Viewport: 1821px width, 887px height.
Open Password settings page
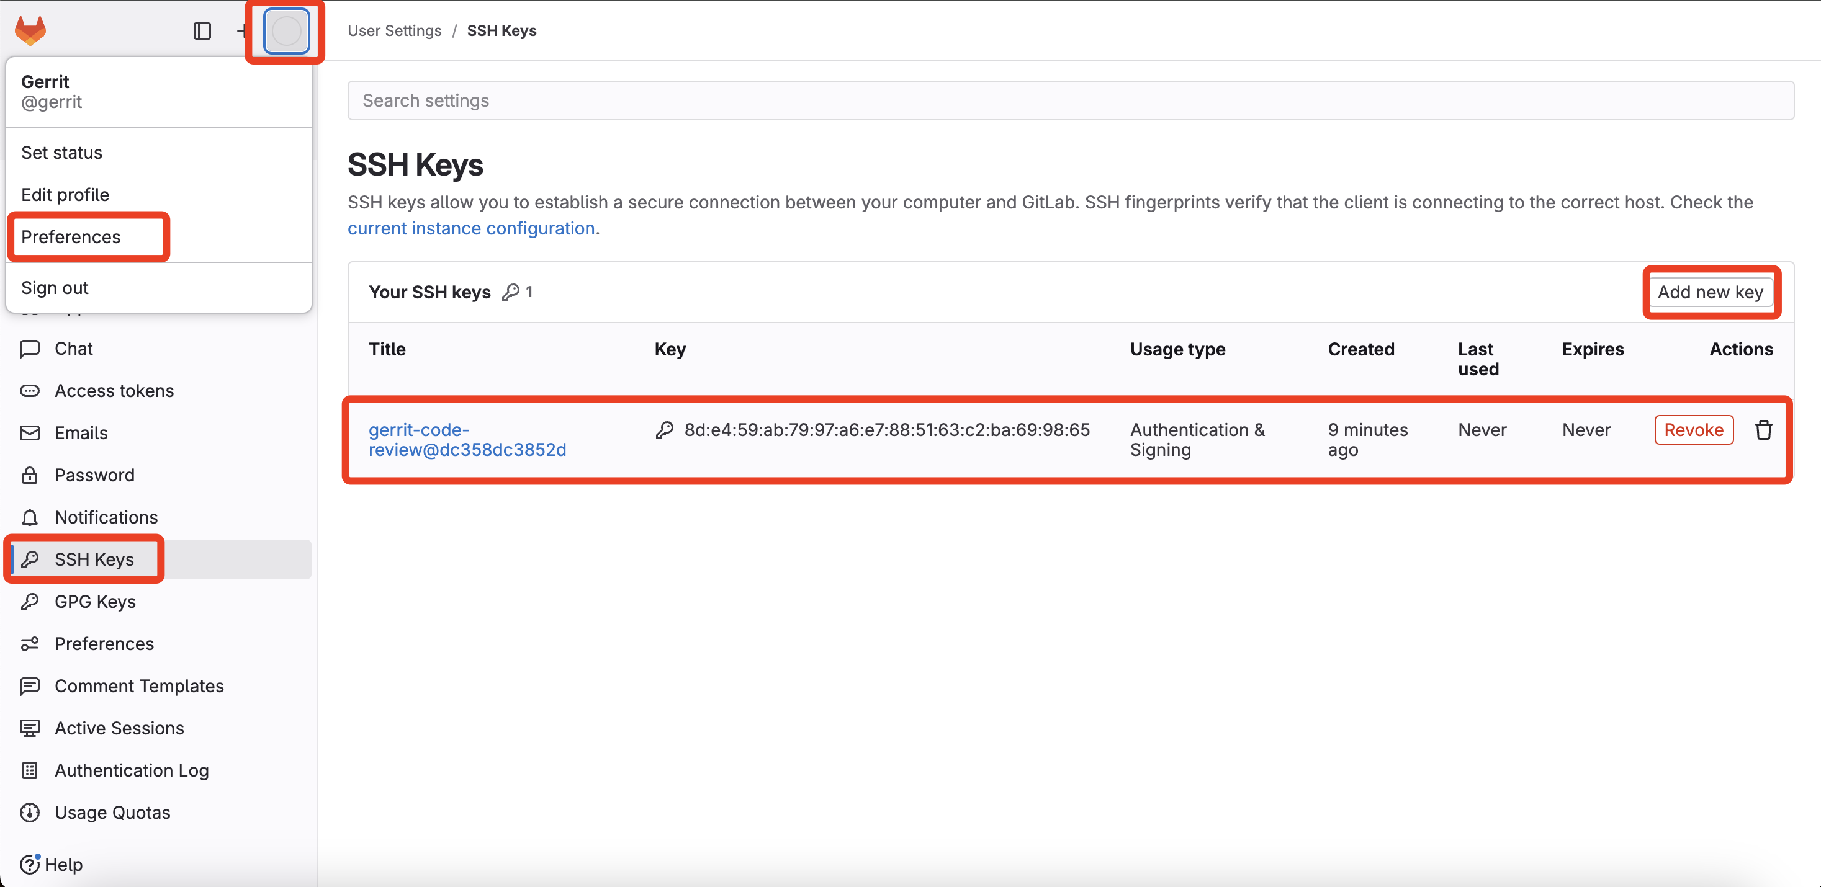click(94, 475)
